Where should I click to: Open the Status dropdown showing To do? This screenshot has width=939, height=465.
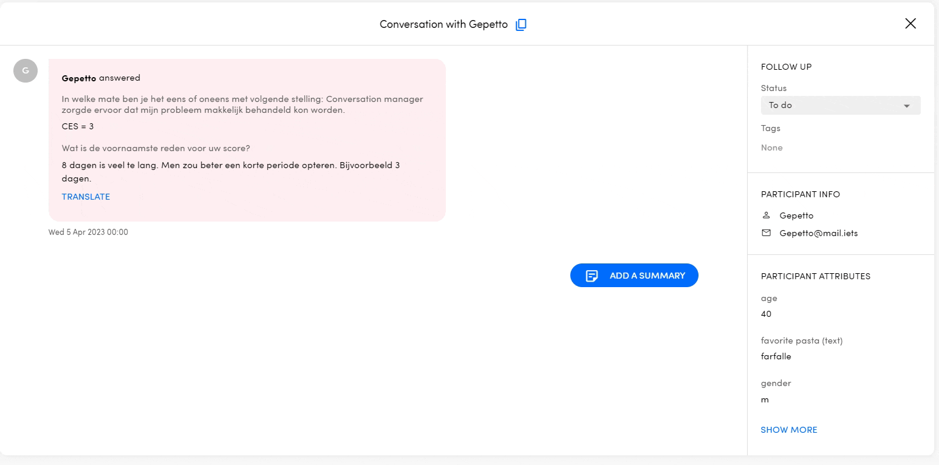coord(840,106)
